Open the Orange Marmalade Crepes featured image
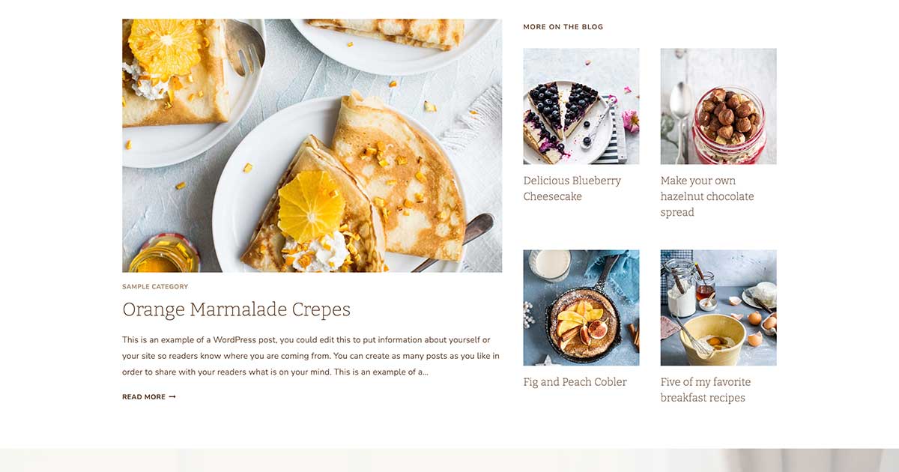Image resolution: width=899 pixels, height=472 pixels. (312, 145)
